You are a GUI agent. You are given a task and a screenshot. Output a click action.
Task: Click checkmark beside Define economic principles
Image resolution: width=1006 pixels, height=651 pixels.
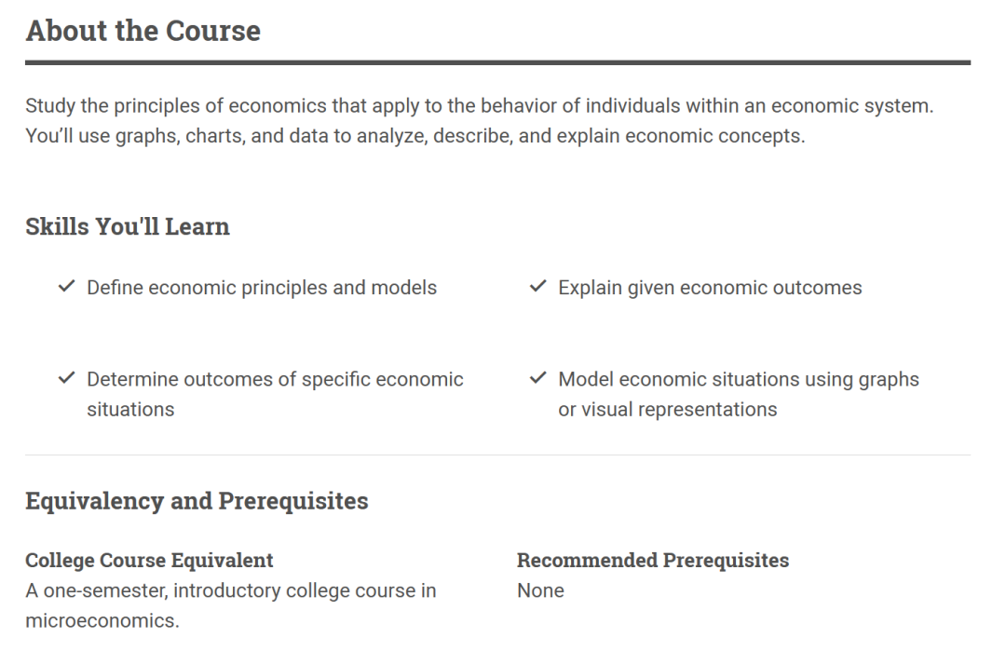(67, 286)
